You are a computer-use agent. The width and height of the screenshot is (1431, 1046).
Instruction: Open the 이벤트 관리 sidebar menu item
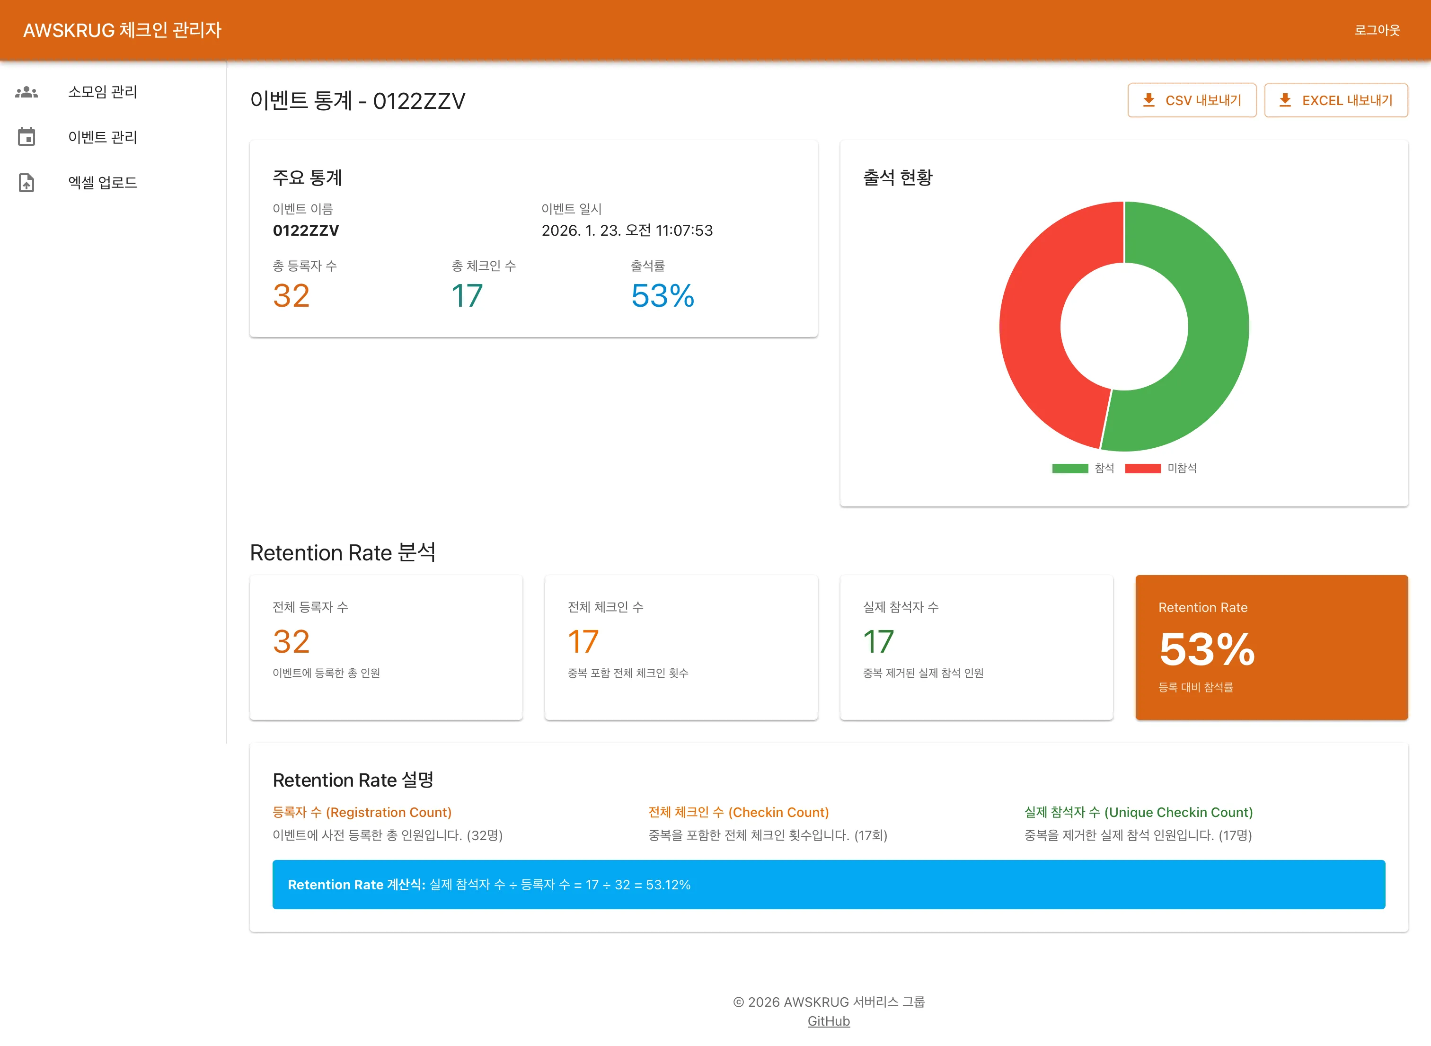click(x=103, y=137)
